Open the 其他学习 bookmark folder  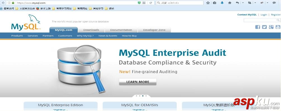96,8
